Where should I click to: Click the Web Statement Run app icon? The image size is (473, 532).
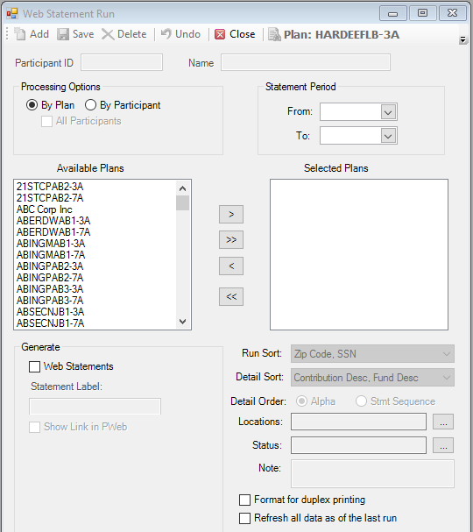pyautogui.click(x=12, y=13)
